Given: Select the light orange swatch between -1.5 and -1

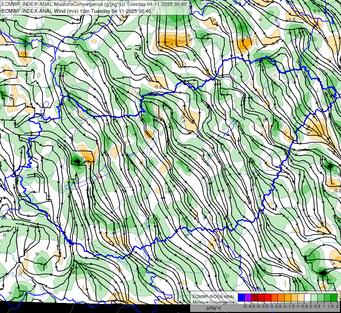Looking at the screenshot, I should click(294, 297).
